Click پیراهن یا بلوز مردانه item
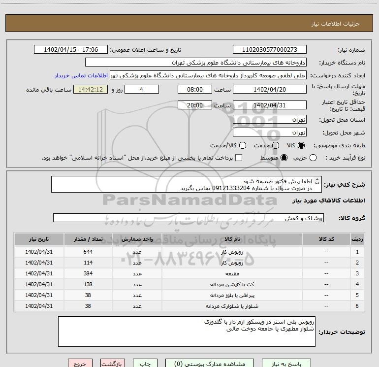Viewport: 379px width, 367px height. (232, 296)
